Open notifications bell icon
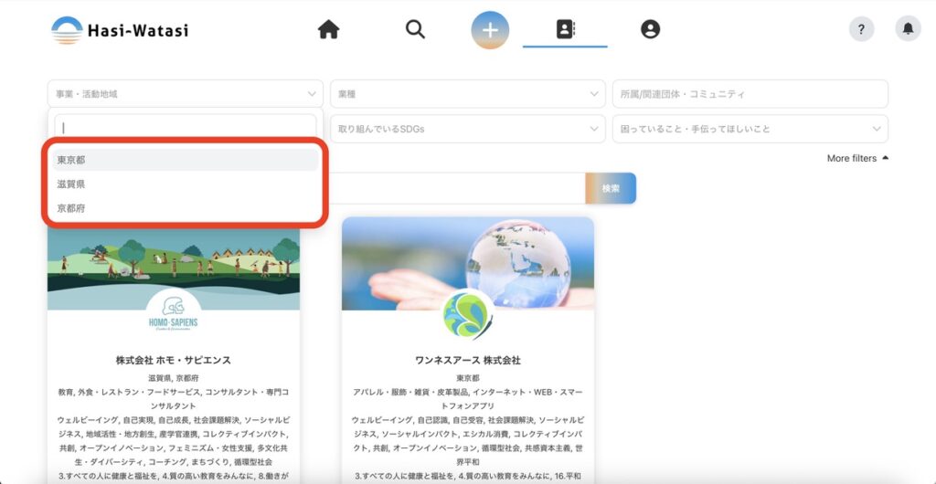 click(x=908, y=29)
